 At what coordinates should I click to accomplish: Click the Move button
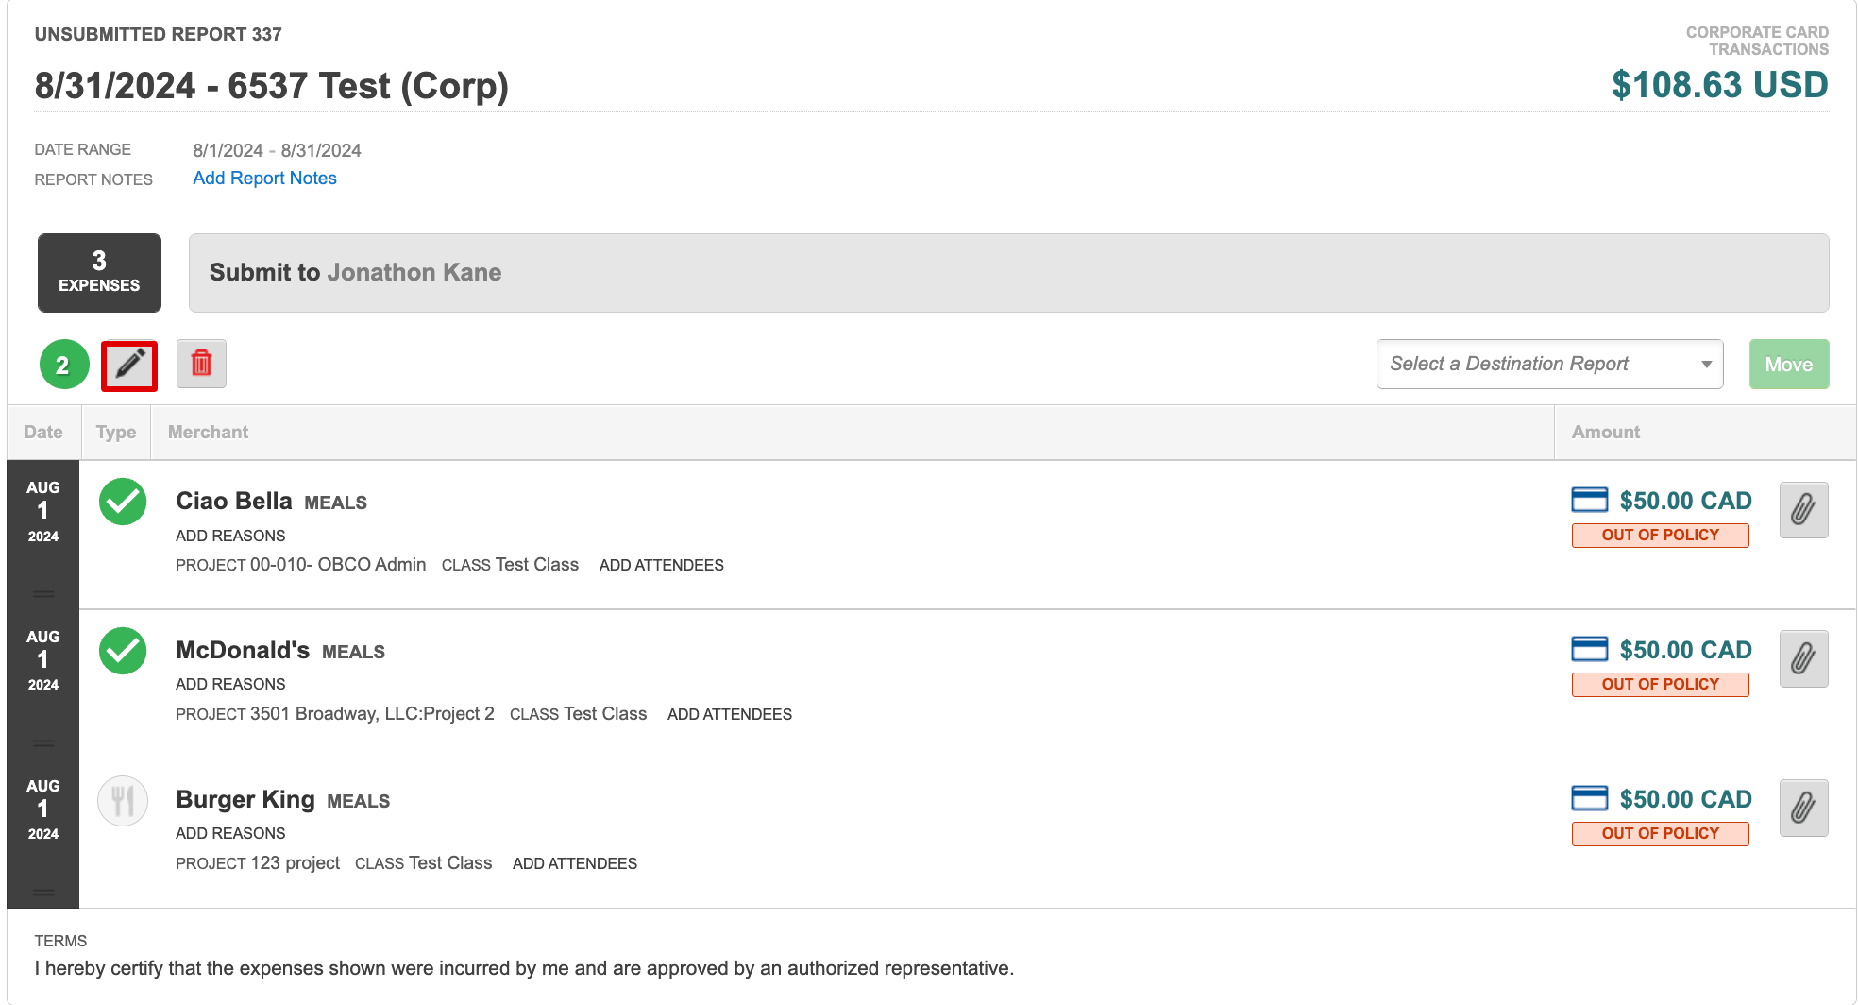coord(1789,365)
